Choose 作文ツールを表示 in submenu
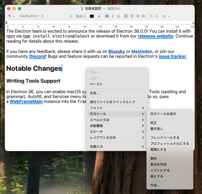 (170, 114)
